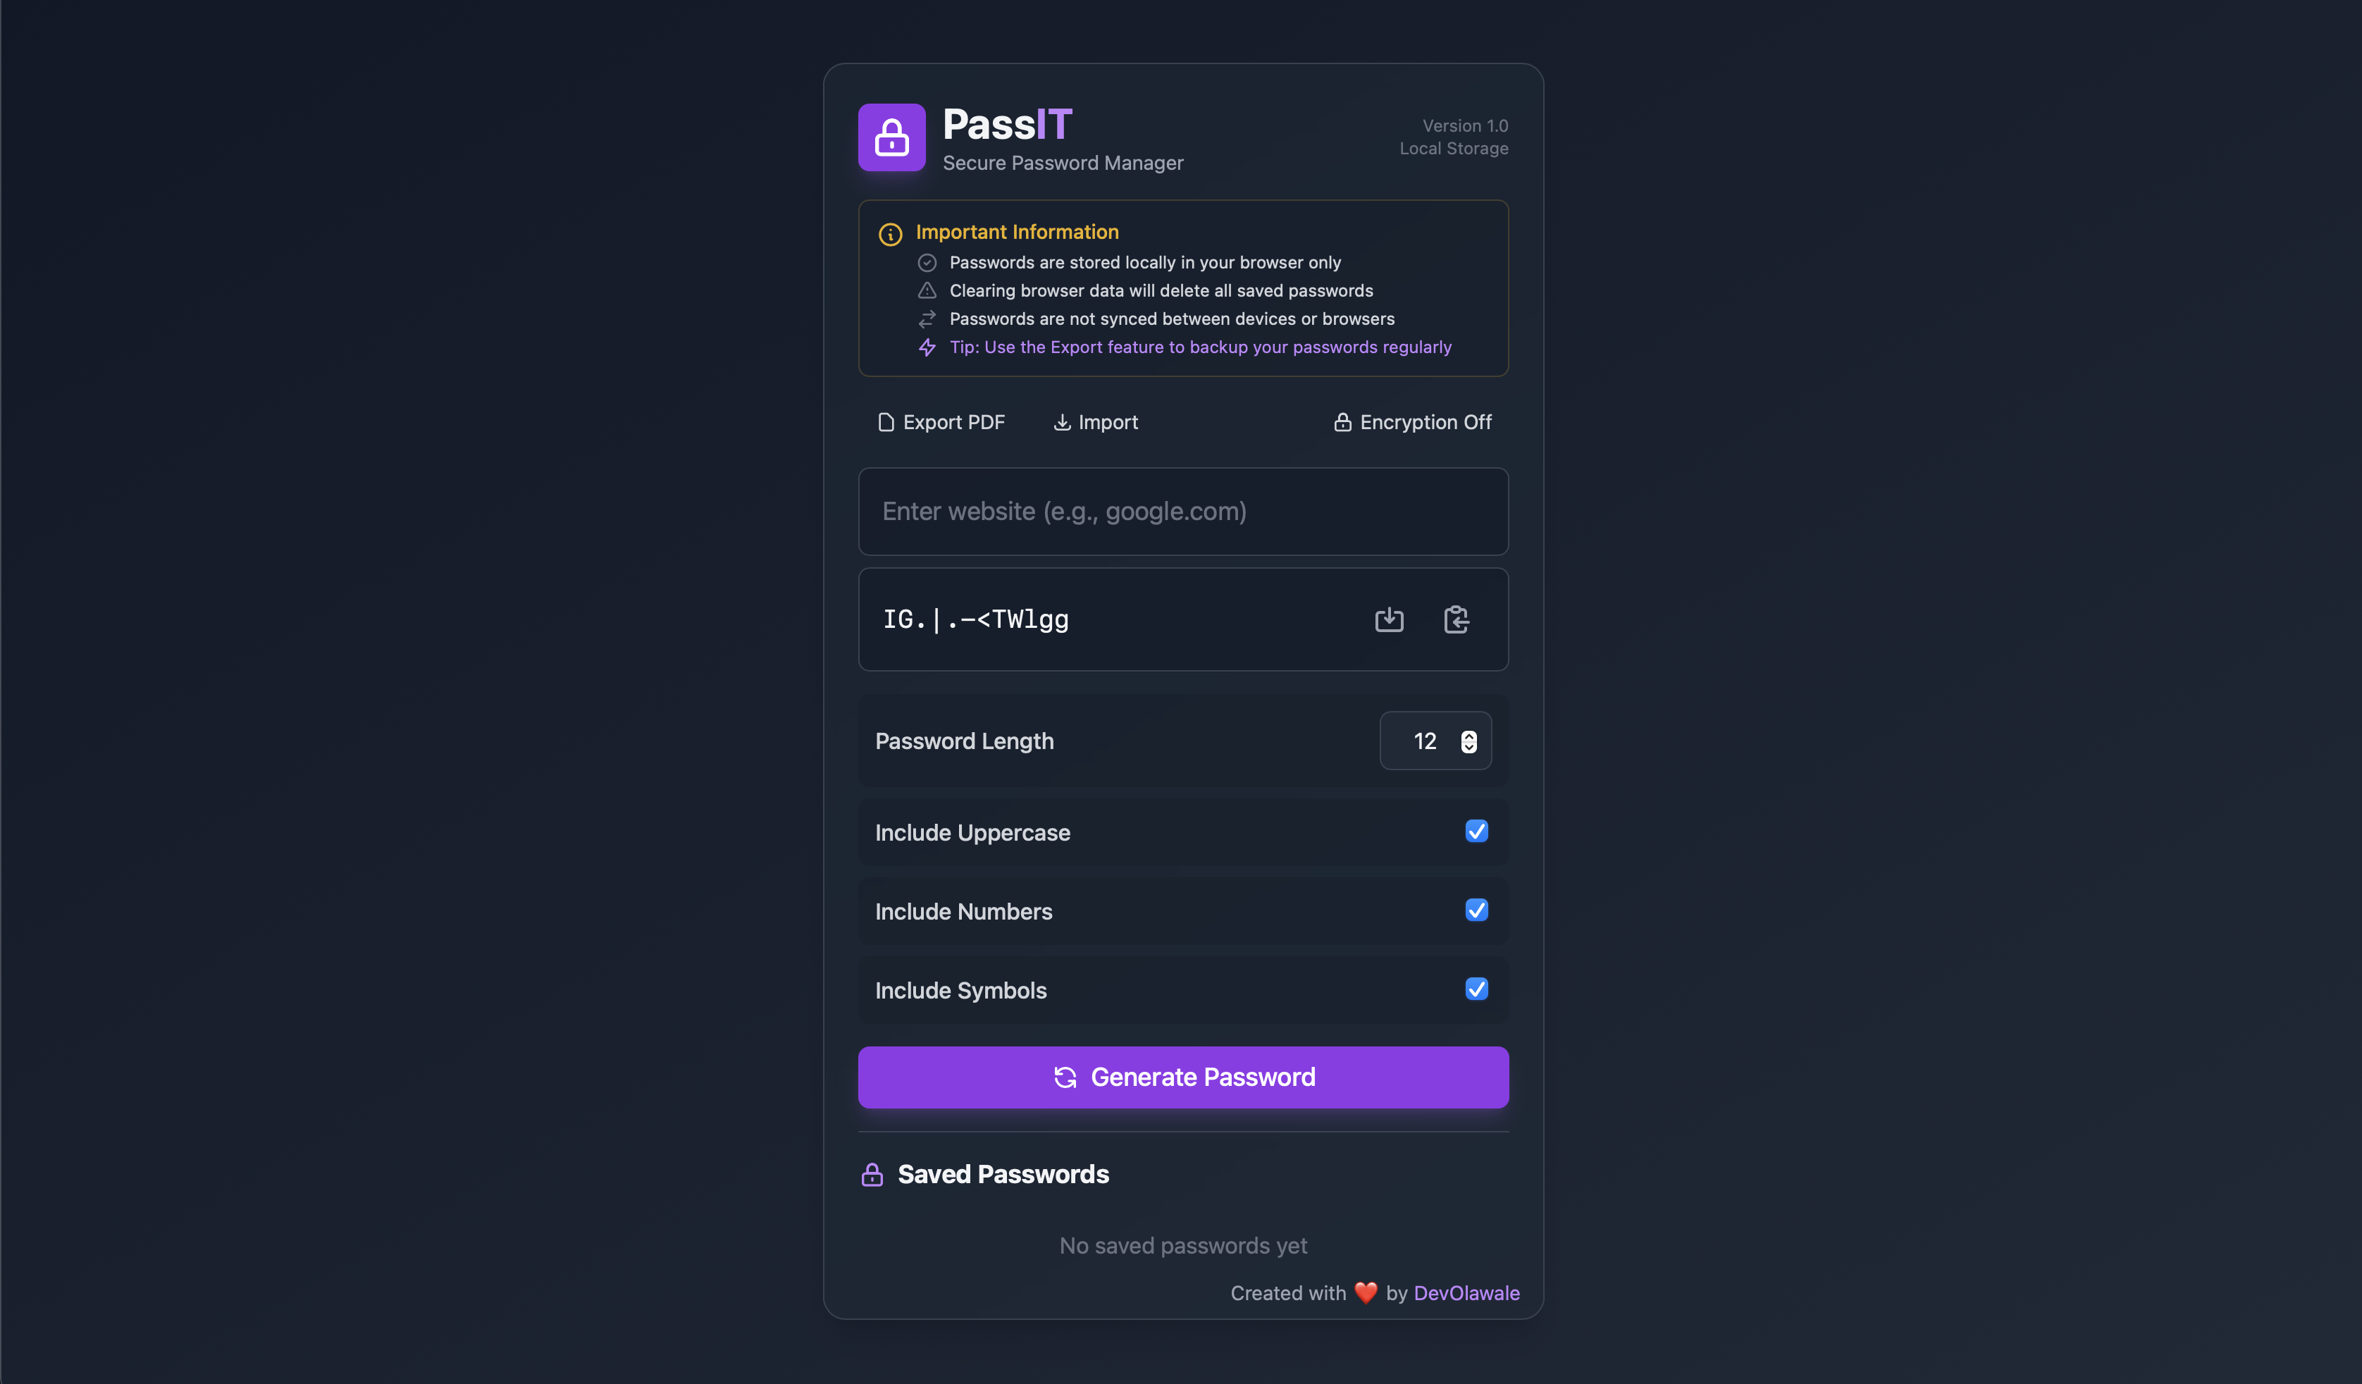The height and width of the screenshot is (1384, 2362).
Task: Click the Saved Passwords lock icon
Action: [x=872, y=1174]
